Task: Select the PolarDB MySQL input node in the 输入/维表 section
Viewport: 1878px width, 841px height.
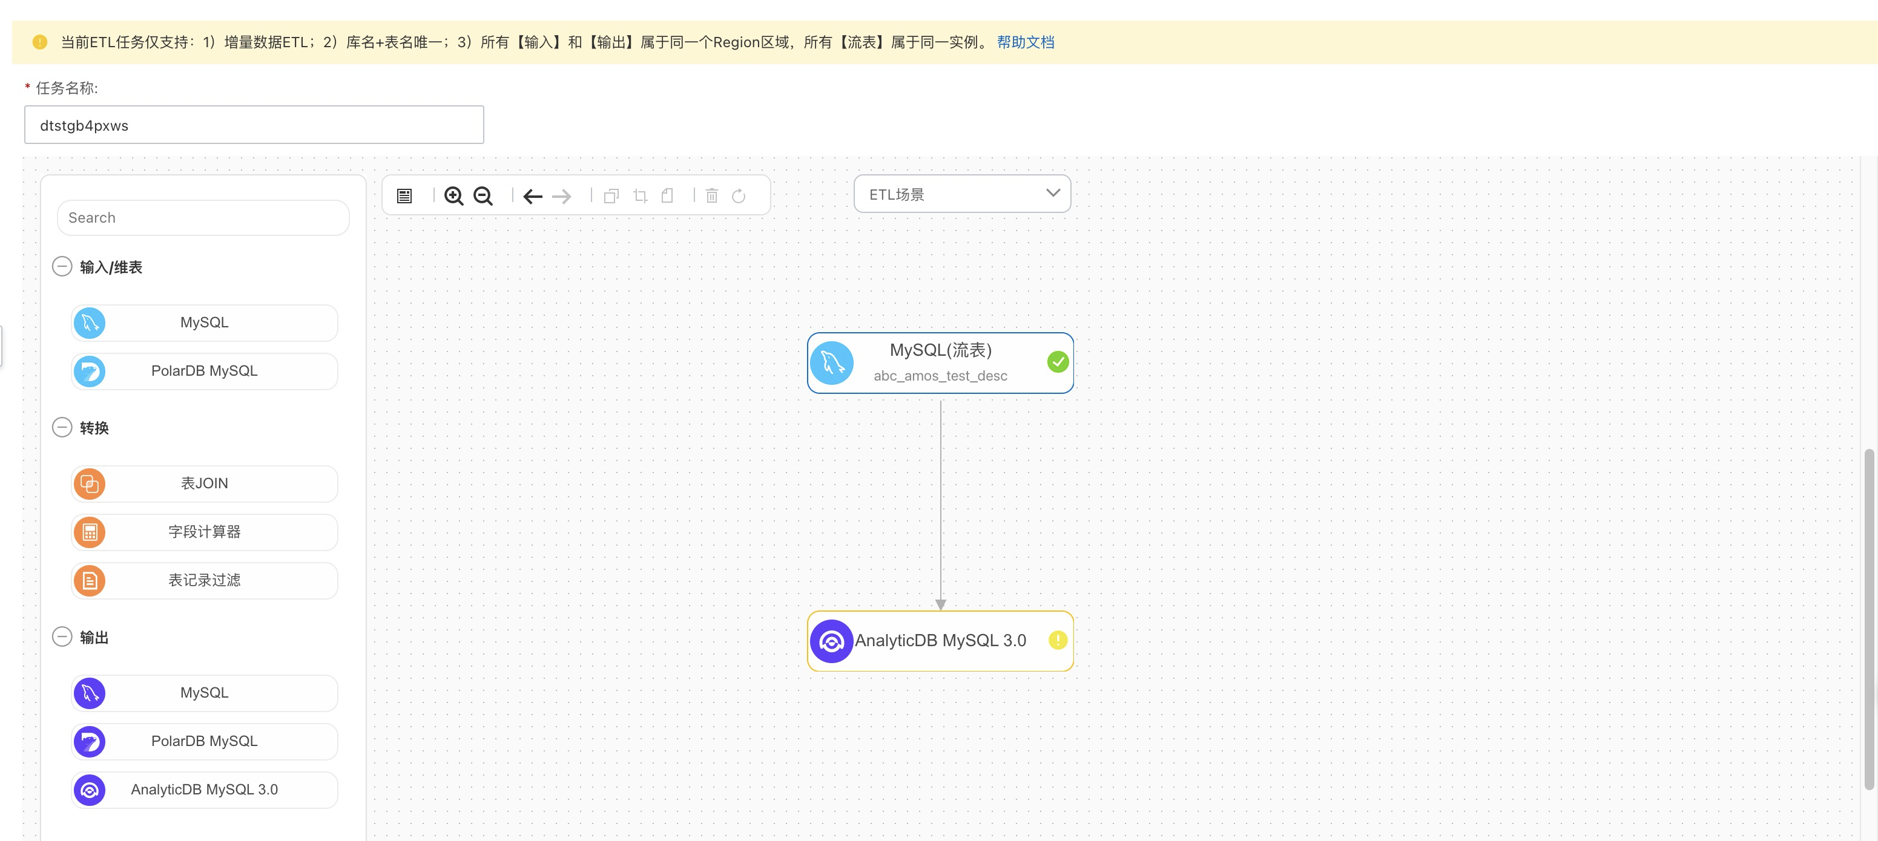Action: (x=204, y=371)
